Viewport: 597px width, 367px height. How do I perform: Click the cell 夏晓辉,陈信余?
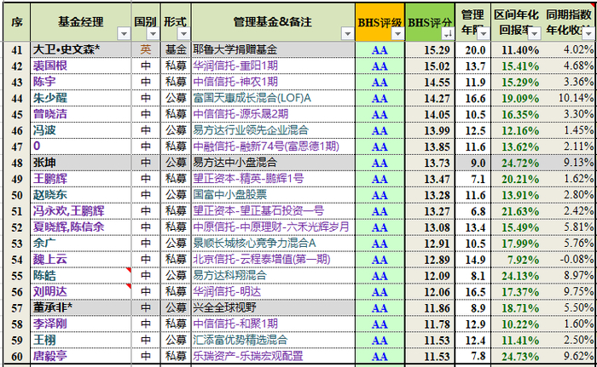(x=81, y=227)
